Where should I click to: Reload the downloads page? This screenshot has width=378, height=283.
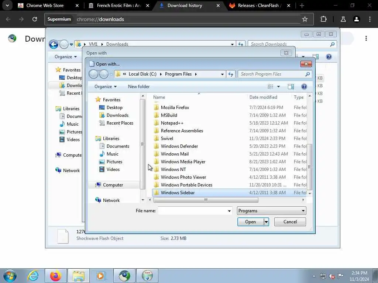click(x=35, y=19)
